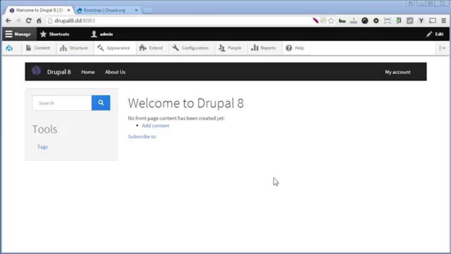Image resolution: width=451 pixels, height=254 pixels.
Task: Click the blue search magnifier button
Action: [x=101, y=103]
